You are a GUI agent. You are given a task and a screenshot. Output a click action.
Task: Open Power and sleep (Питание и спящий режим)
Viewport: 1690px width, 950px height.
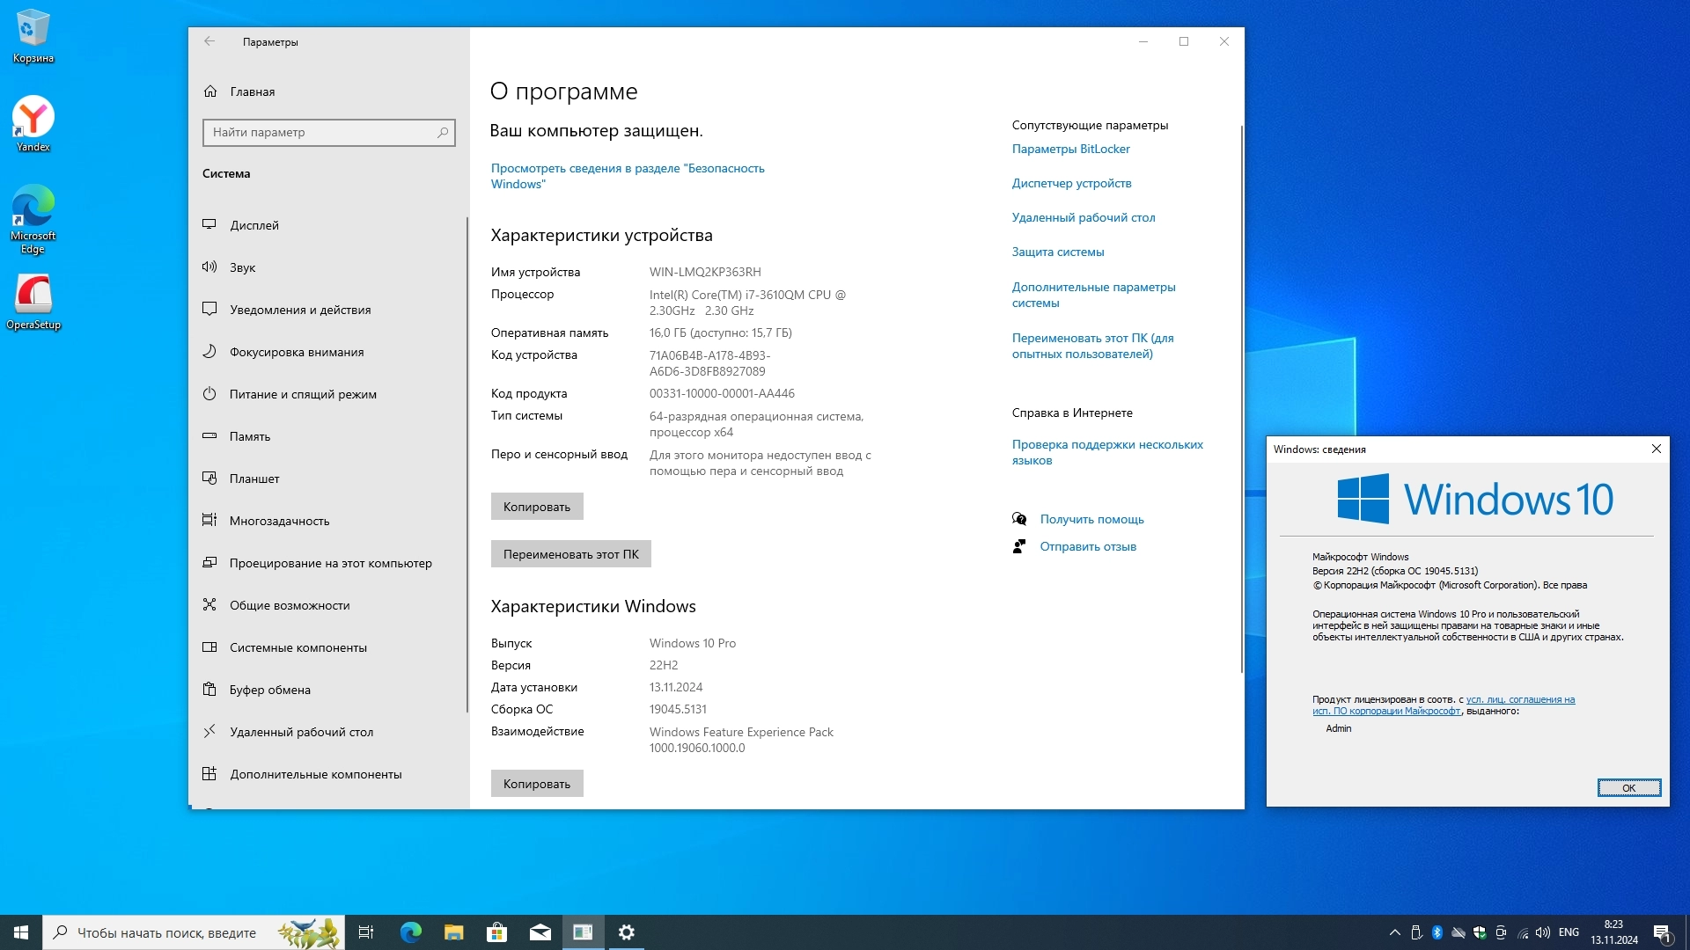(x=302, y=394)
